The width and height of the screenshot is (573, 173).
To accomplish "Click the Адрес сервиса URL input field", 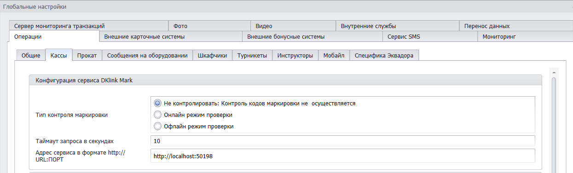I will (343, 156).
